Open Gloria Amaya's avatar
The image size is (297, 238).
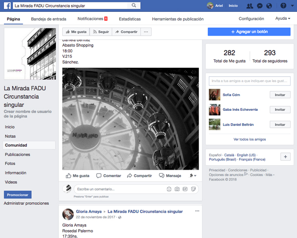(68, 214)
